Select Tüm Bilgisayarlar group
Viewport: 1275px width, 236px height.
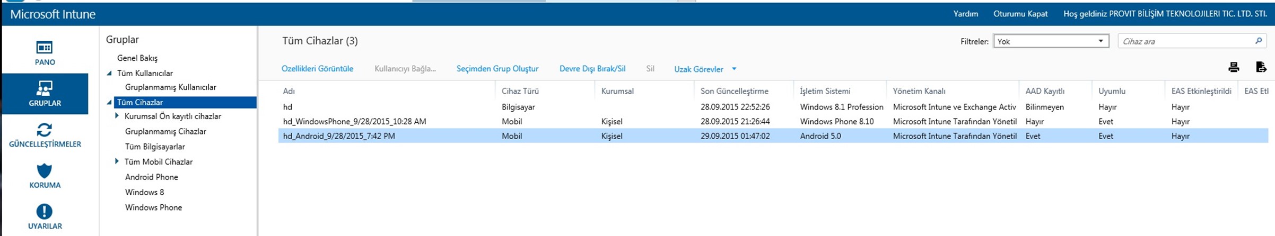tap(155, 147)
